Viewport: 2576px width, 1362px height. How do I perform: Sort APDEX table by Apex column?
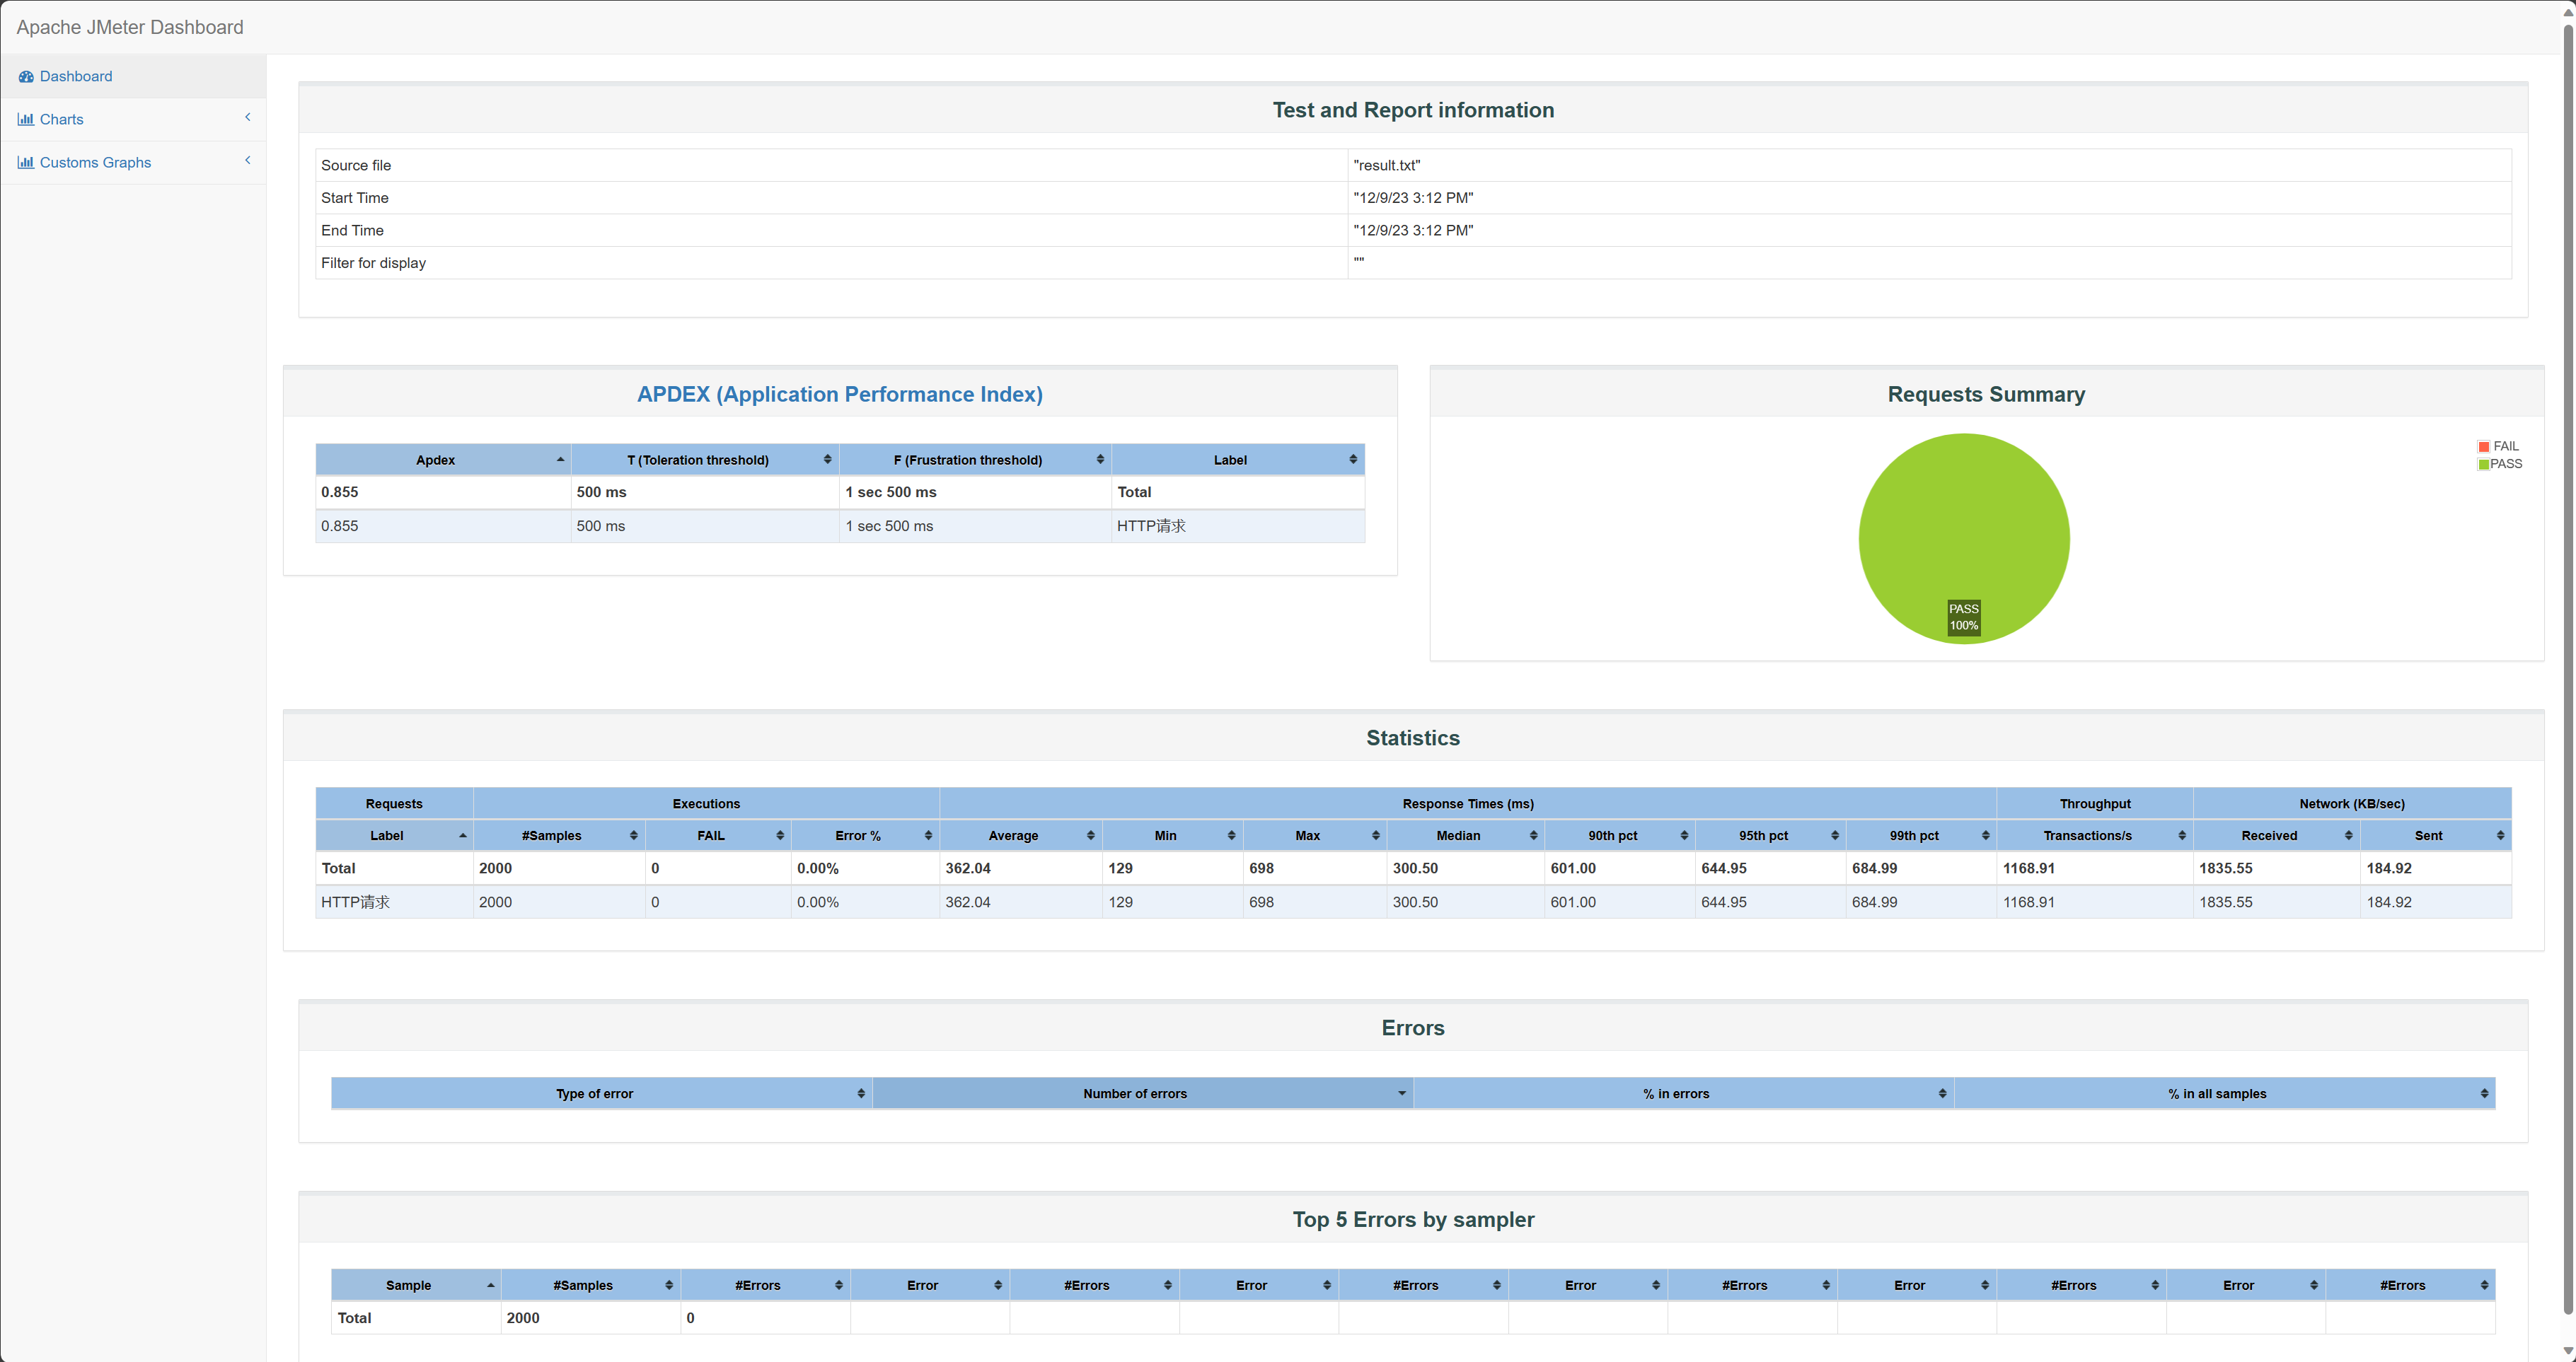[443, 460]
